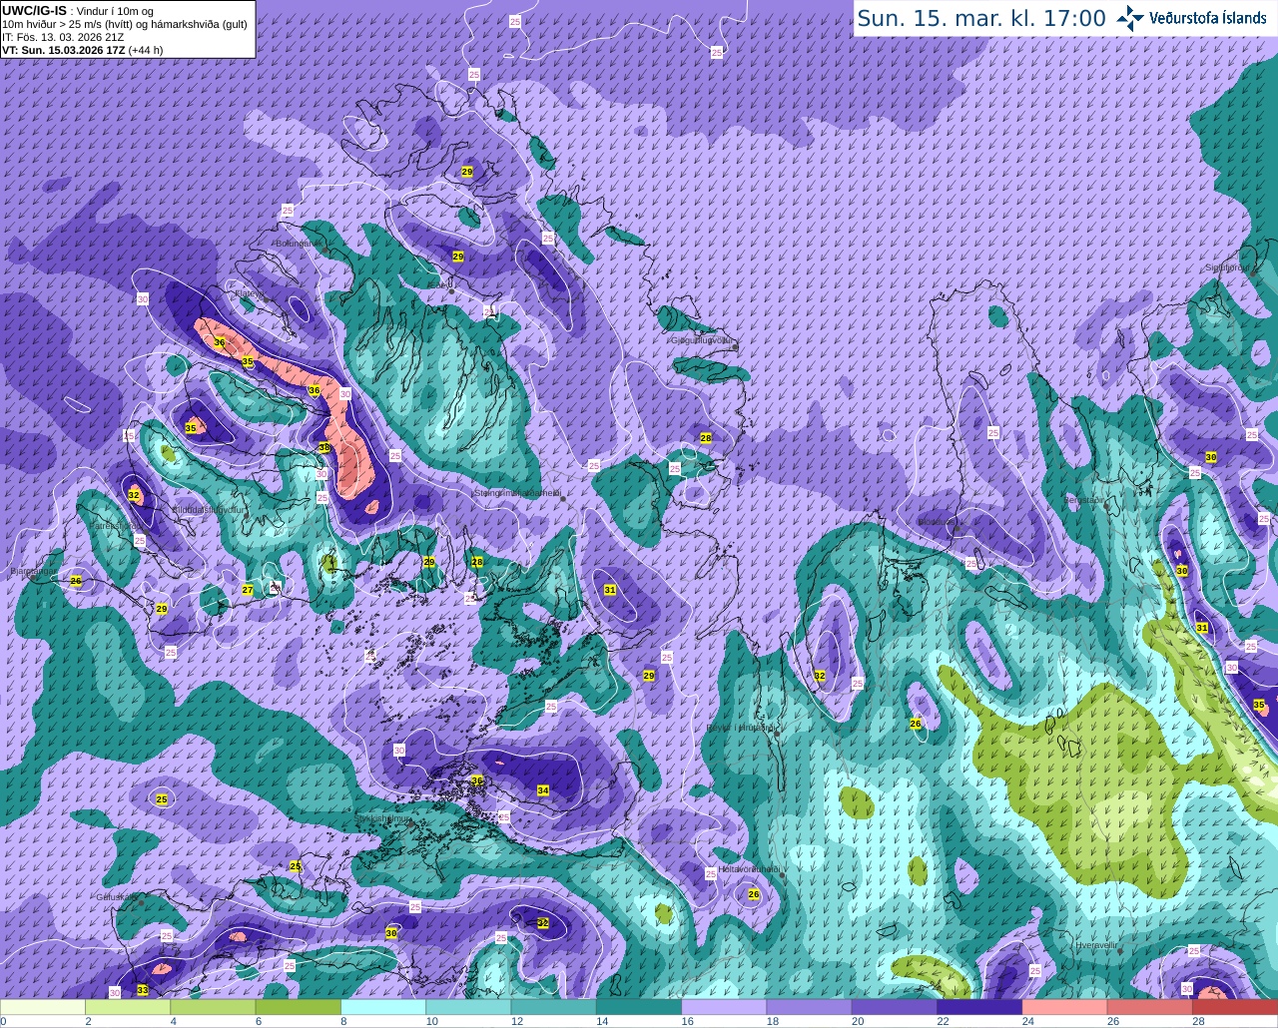Screen dimensions: 1278x1028
Task: Click the yellow 33 max gust label
Action: (x=143, y=990)
